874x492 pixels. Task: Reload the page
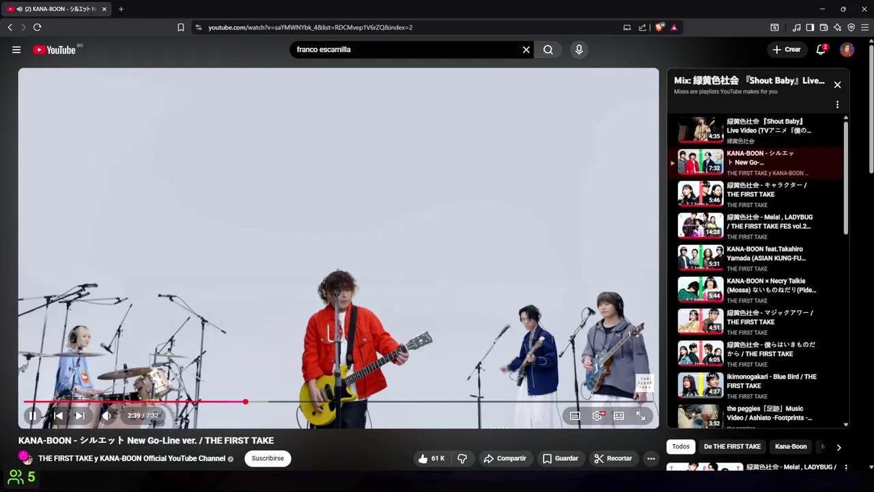tap(37, 27)
